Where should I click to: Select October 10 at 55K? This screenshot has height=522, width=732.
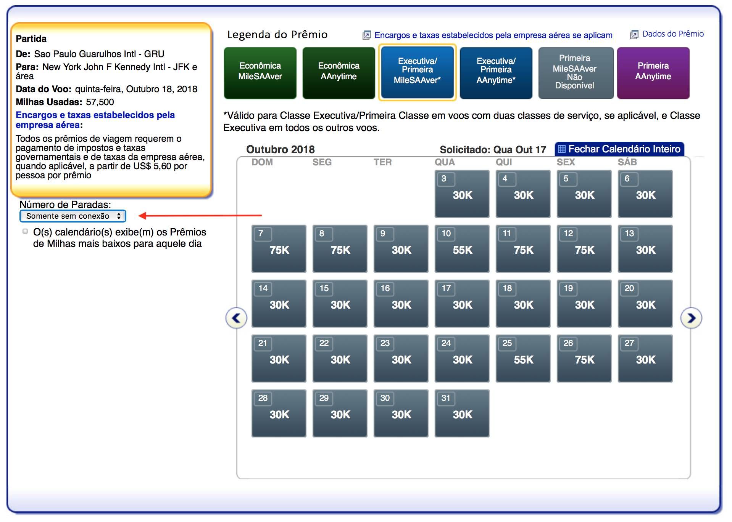[462, 249]
